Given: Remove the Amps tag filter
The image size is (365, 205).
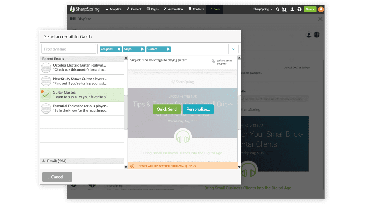Looking at the screenshot, I should [x=142, y=49].
